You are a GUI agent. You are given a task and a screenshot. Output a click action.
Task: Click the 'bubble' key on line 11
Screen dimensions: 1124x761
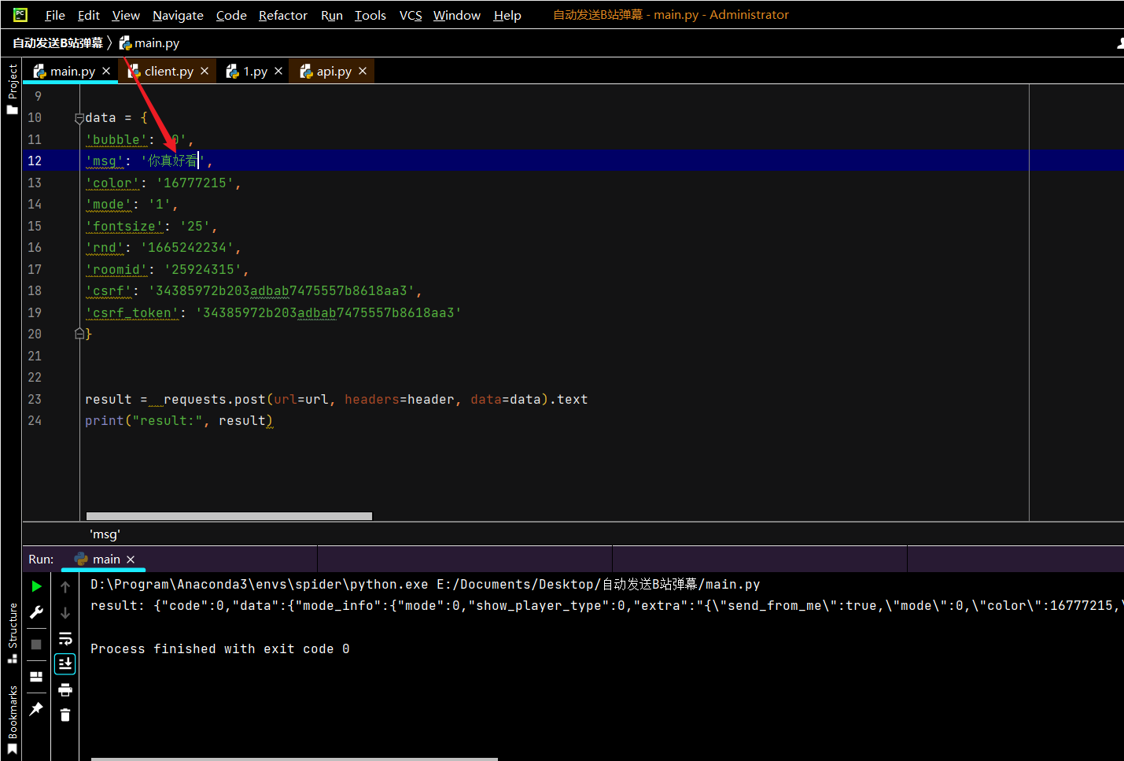point(116,140)
